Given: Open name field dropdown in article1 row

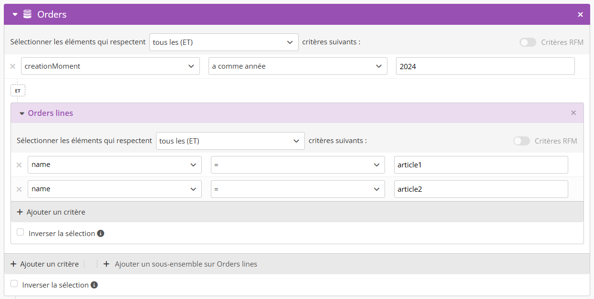Looking at the screenshot, I should click(115, 165).
